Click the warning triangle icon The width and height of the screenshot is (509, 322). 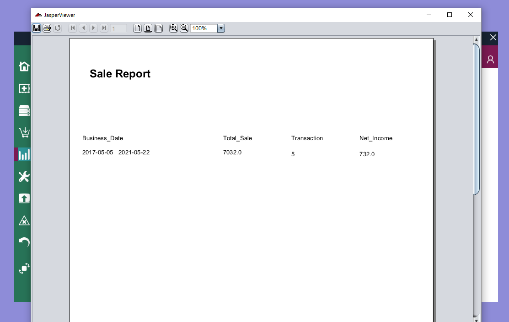click(23, 220)
